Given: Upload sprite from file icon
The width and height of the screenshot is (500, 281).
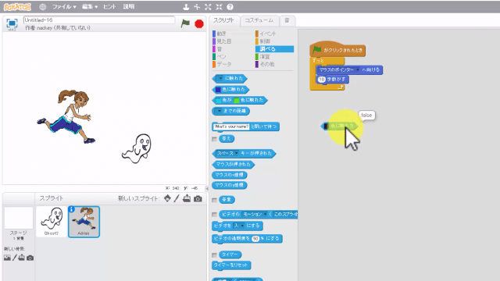Looking at the screenshot, I should [187, 198].
